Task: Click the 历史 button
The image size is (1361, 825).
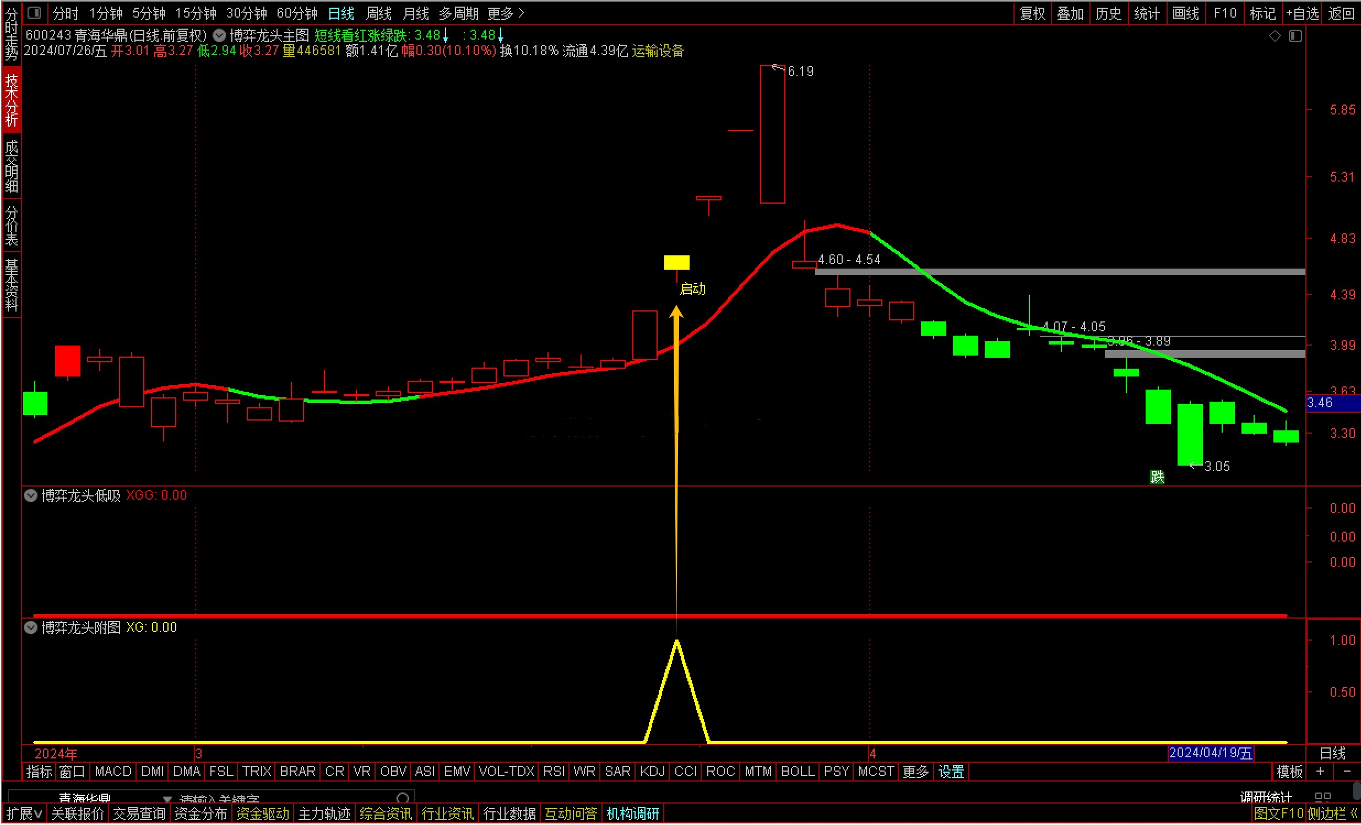Action: [1109, 13]
